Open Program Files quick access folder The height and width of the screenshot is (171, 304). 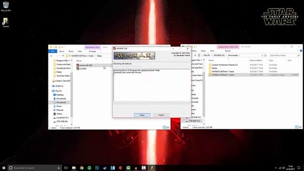[62, 60]
